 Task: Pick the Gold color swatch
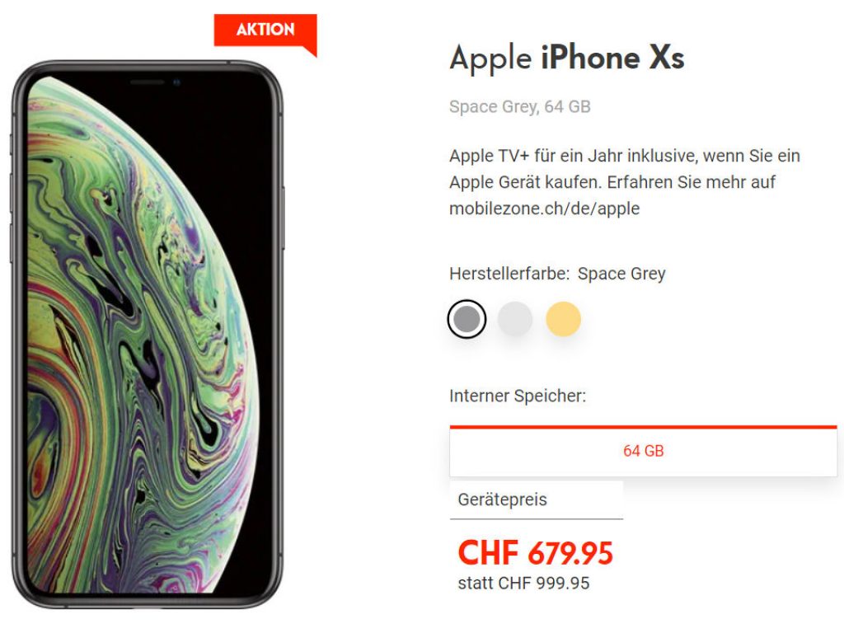pyautogui.click(x=564, y=319)
